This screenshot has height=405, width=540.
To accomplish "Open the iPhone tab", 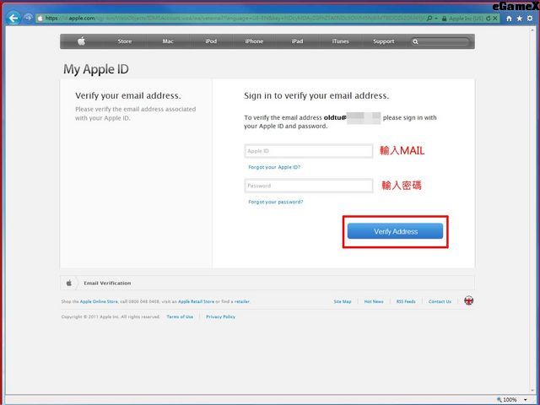I will tap(254, 41).
